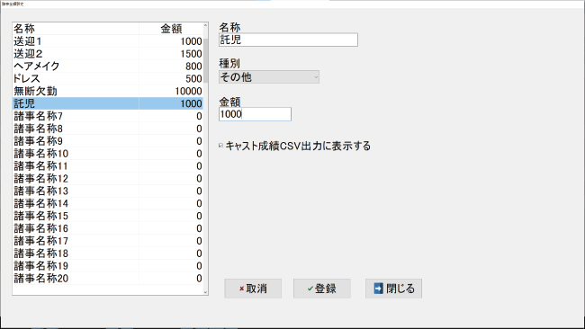Image resolution: width=585 pixels, height=329 pixels.
Task: Click the green checkmark on 登録 button
Action: [310, 289]
